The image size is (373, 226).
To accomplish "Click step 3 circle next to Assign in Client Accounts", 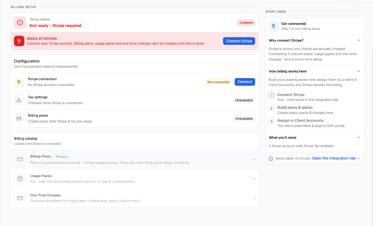I will pyautogui.click(x=272, y=122).
